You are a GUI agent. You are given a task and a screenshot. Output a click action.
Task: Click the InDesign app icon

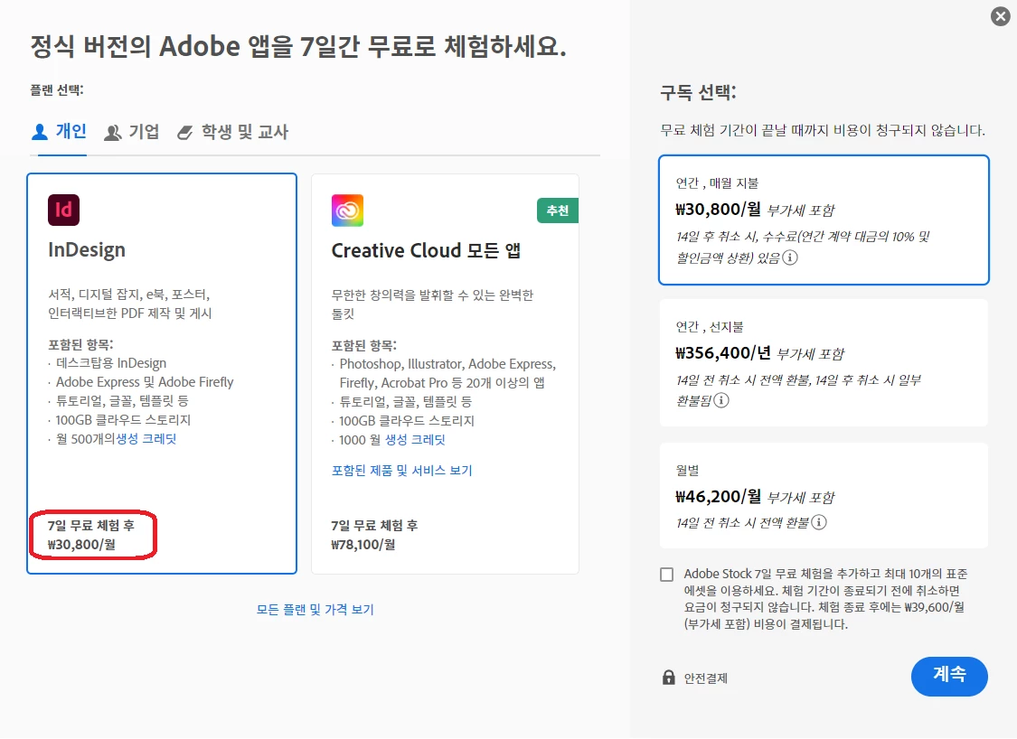63,210
